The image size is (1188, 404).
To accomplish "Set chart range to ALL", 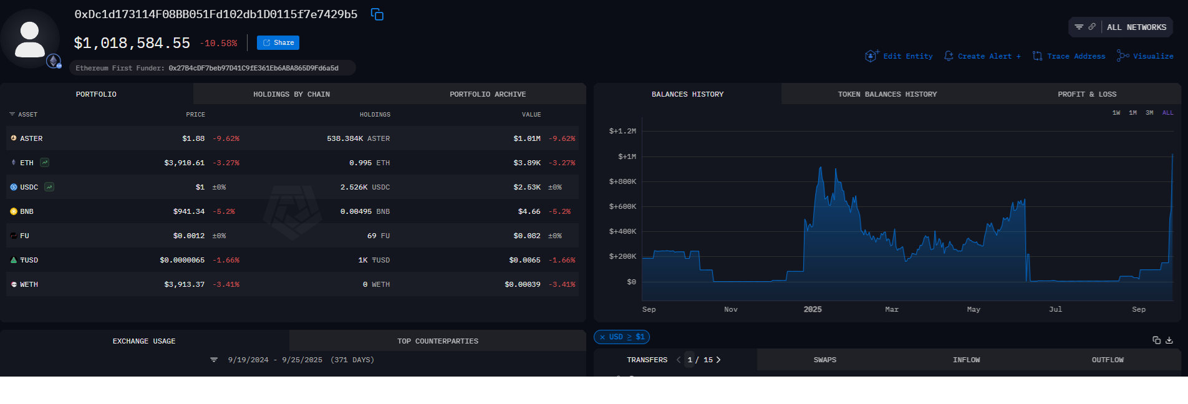I will coord(1168,113).
